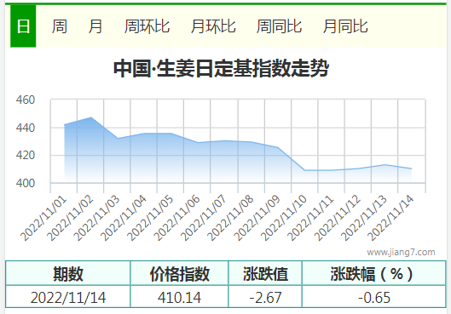The image size is (451, 314).
Task: Select the -0.65 percent change cell
Action: point(374,297)
